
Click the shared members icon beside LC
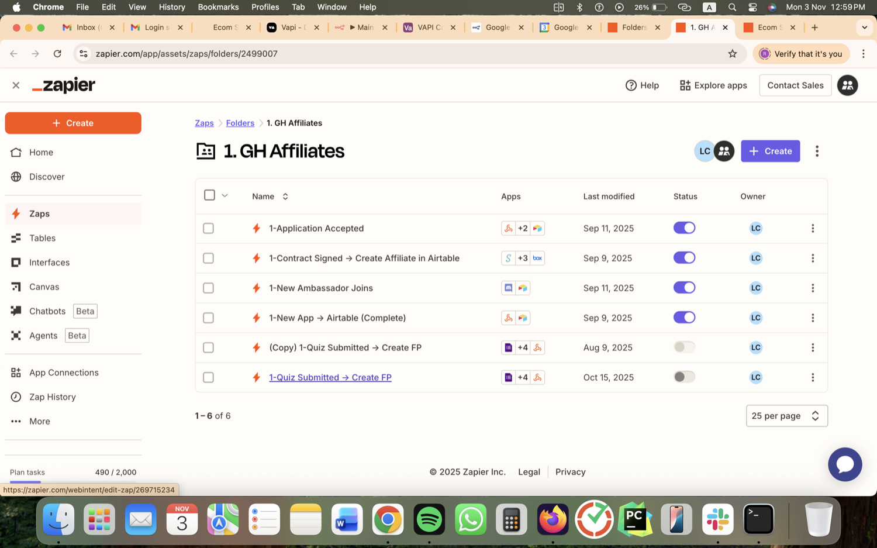pyautogui.click(x=724, y=151)
